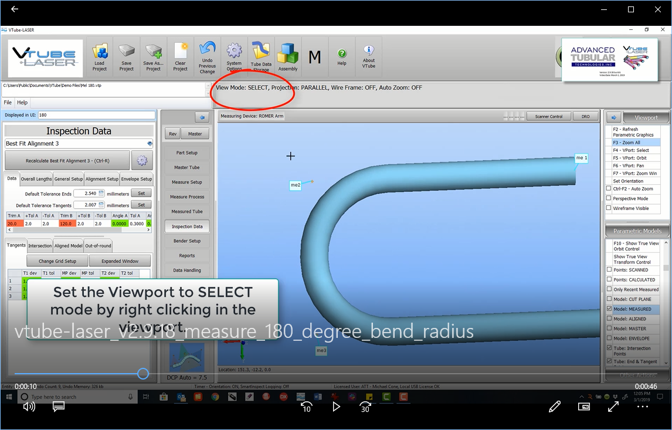Enable the Perspective Mode checkbox
Screen dimensions: 672x430
click(x=609, y=198)
